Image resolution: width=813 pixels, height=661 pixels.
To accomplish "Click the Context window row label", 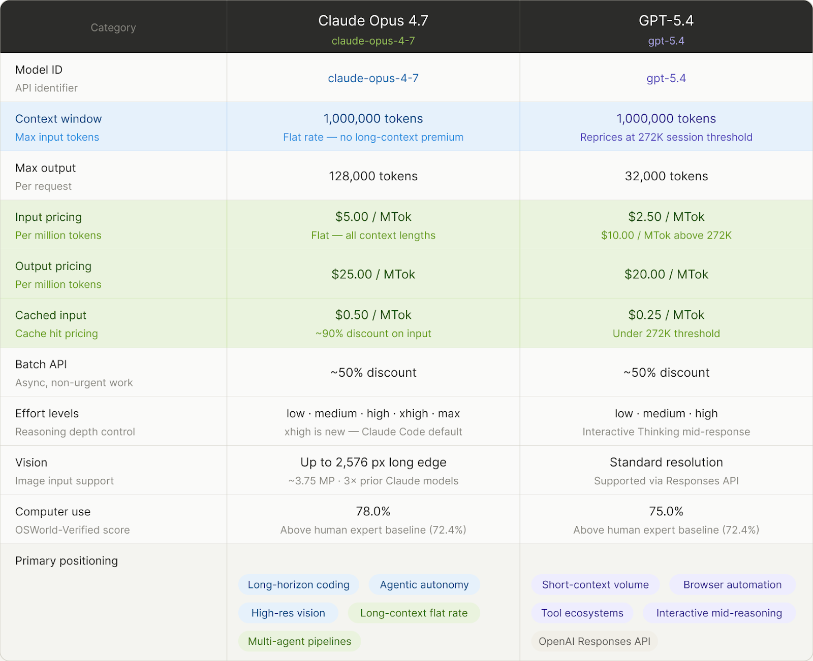I will point(58,119).
